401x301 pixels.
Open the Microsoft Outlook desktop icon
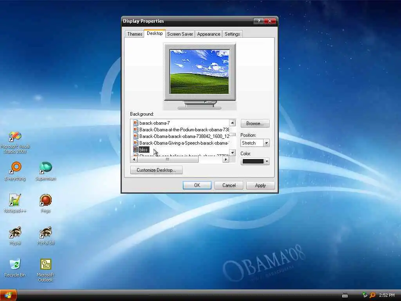click(x=45, y=270)
